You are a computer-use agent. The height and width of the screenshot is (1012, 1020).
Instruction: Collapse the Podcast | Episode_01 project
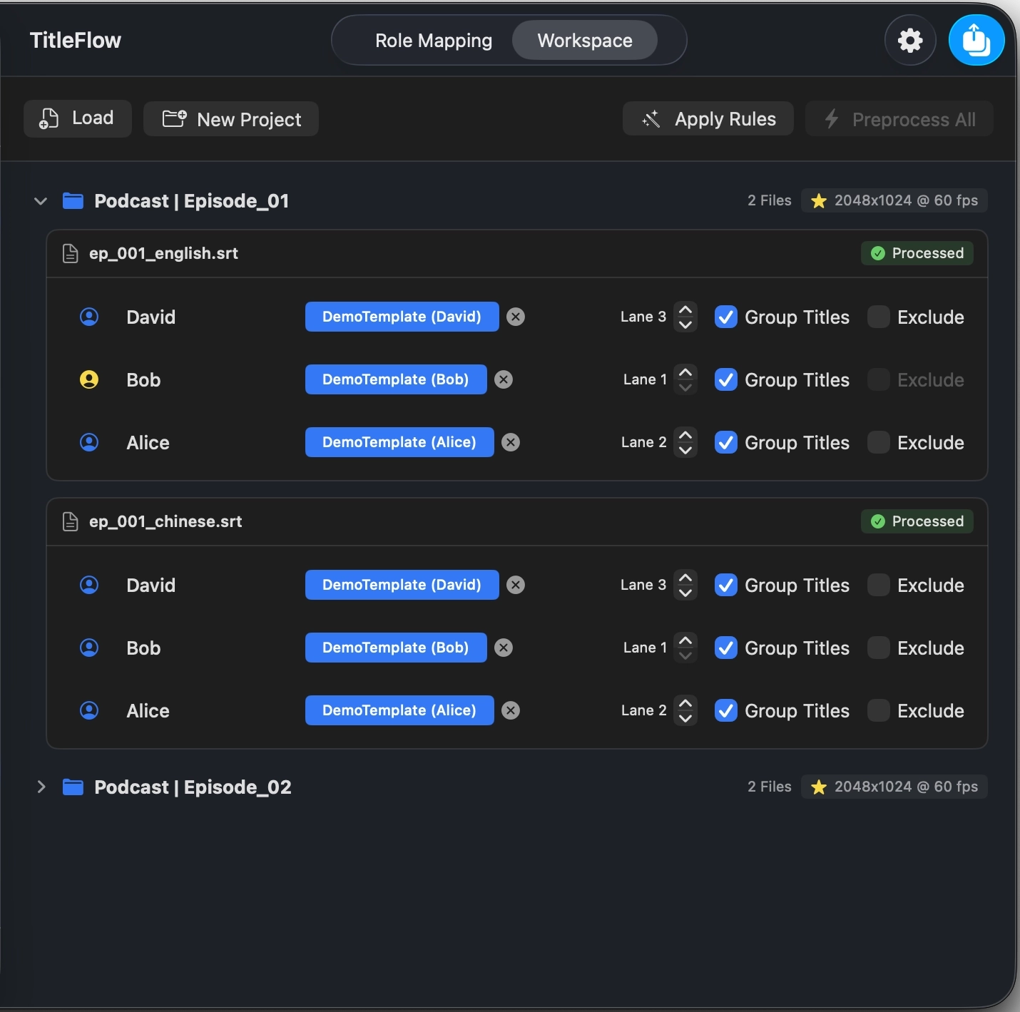[41, 201]
